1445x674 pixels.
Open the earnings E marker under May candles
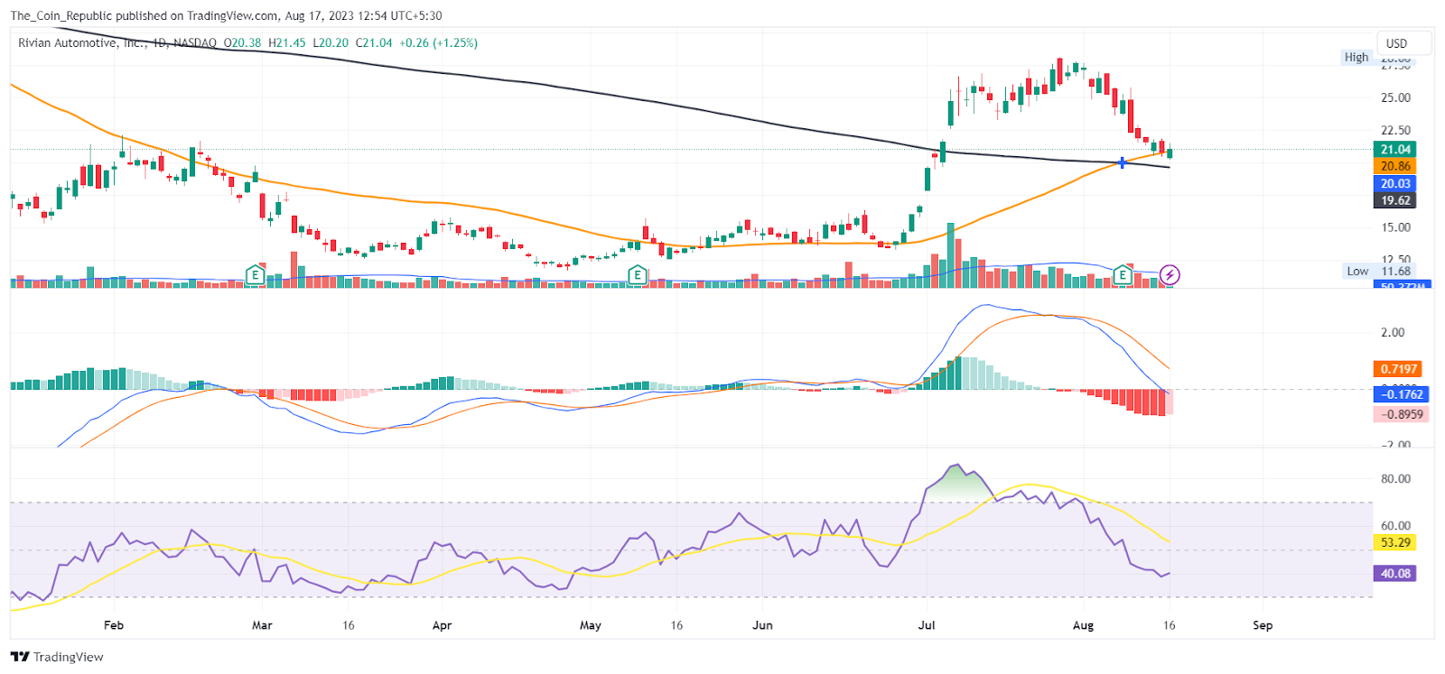tap(638, 274)
